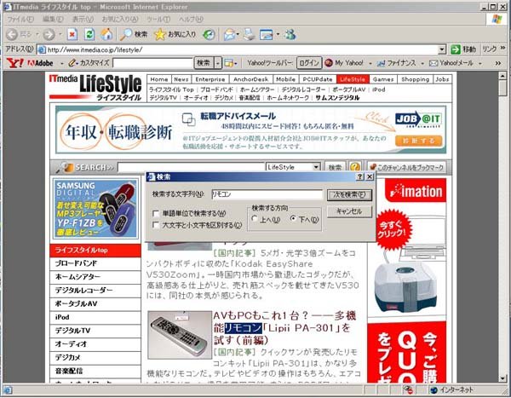Screen dimensions: 511x398
Task: Click the History clock icon in toolbar
Action: (209, 34)
